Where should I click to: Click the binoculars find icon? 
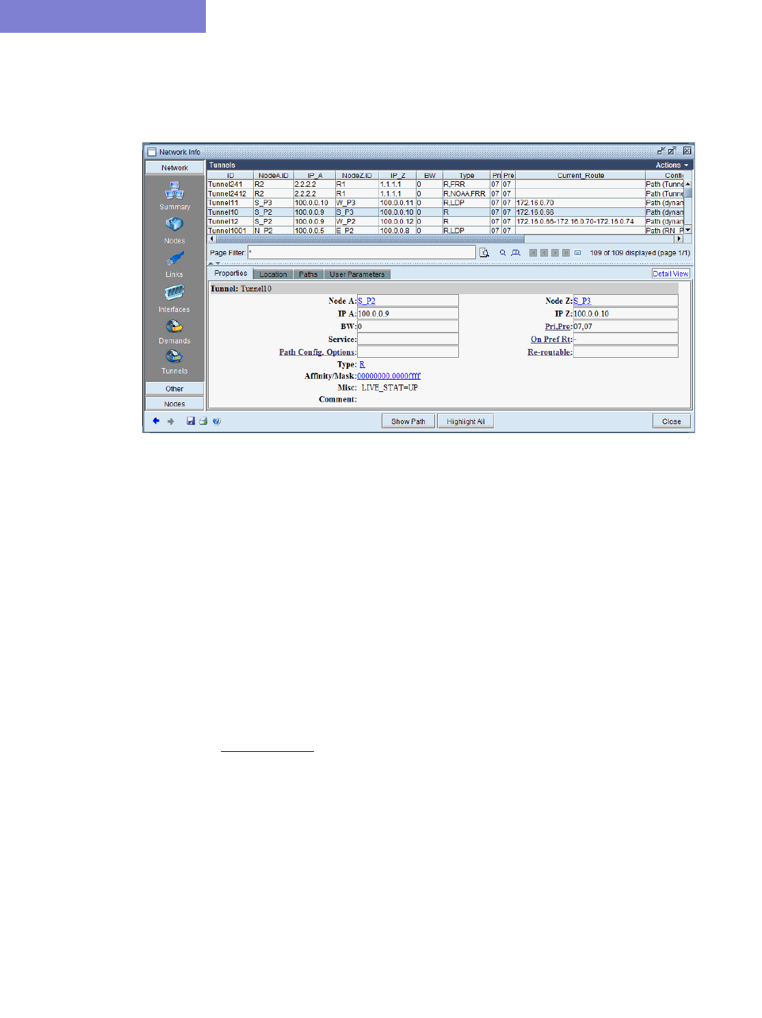pos(516,253)
